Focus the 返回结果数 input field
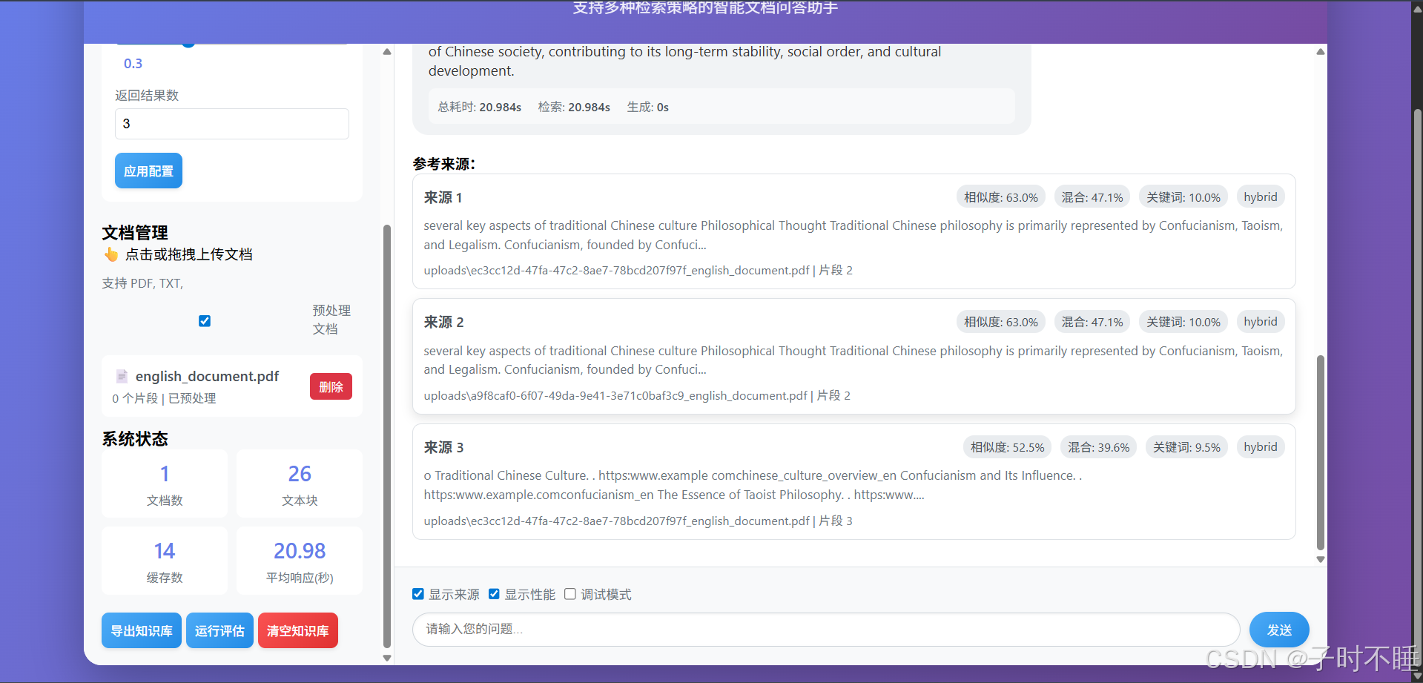The width and height of the screenshot is (1423, 683). [231, 124]
